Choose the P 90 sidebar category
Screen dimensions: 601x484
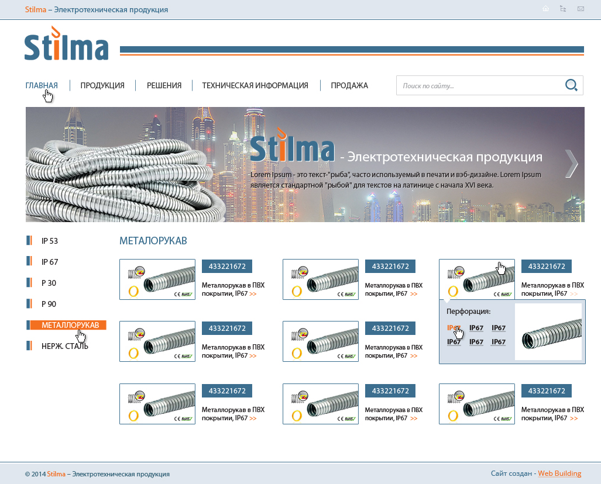click(49, 304)
